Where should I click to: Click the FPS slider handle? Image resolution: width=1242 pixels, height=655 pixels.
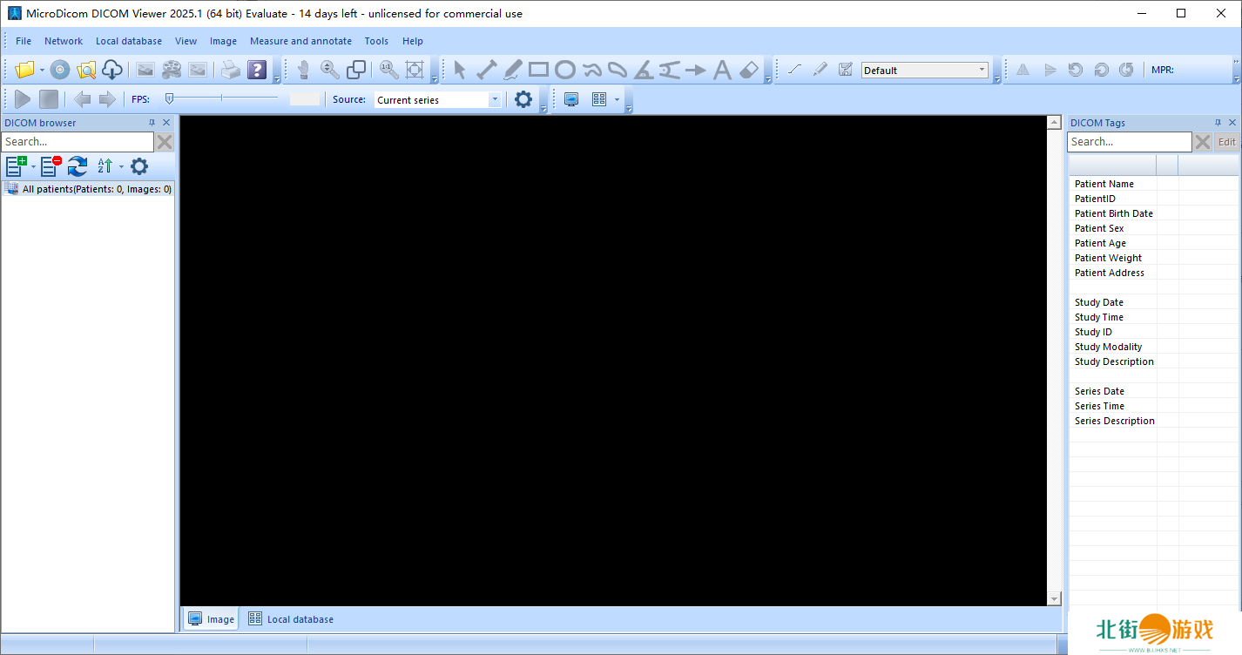169,99
